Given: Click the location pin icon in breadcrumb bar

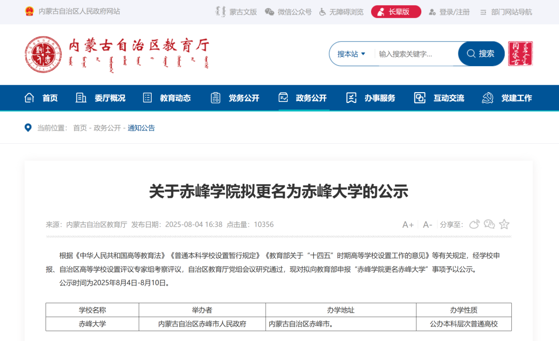Looking at the screenshot, I should coord(28,127).
